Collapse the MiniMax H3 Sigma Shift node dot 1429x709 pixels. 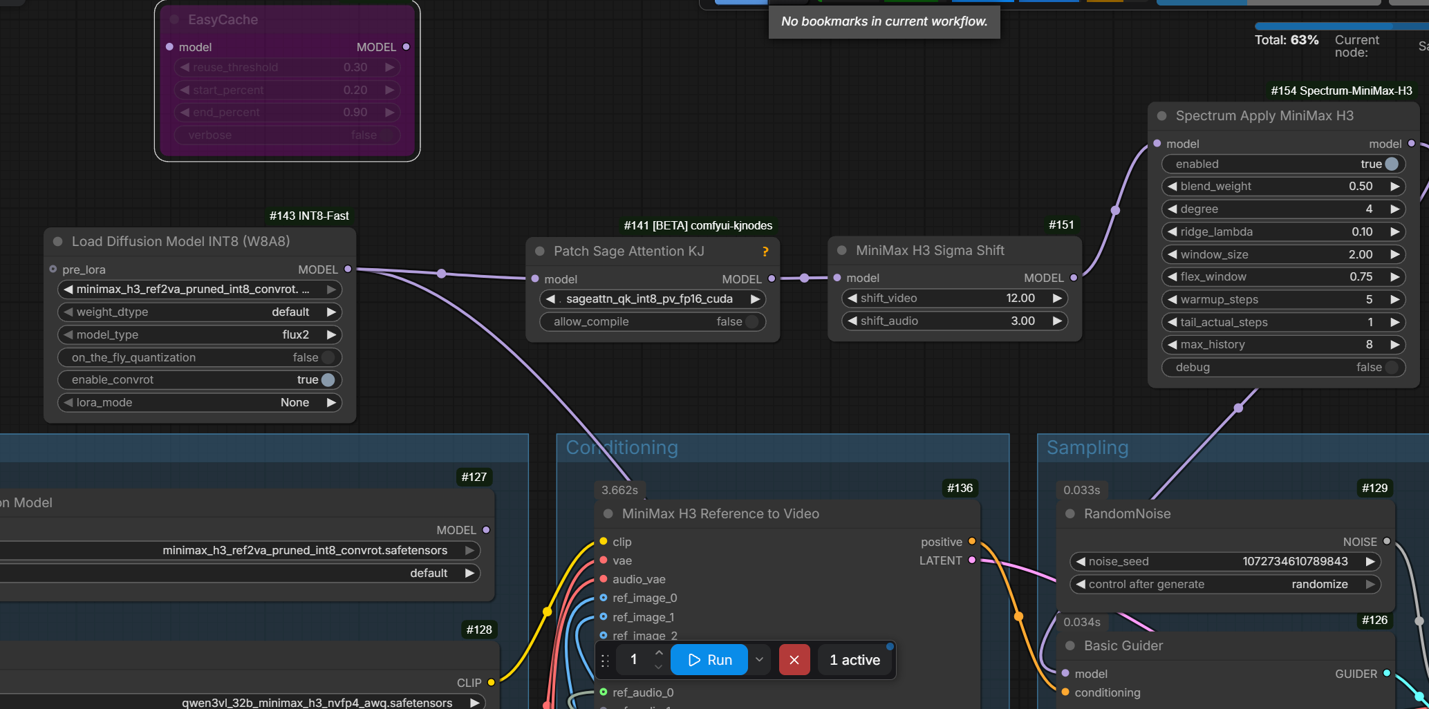[x=842, y=250]
